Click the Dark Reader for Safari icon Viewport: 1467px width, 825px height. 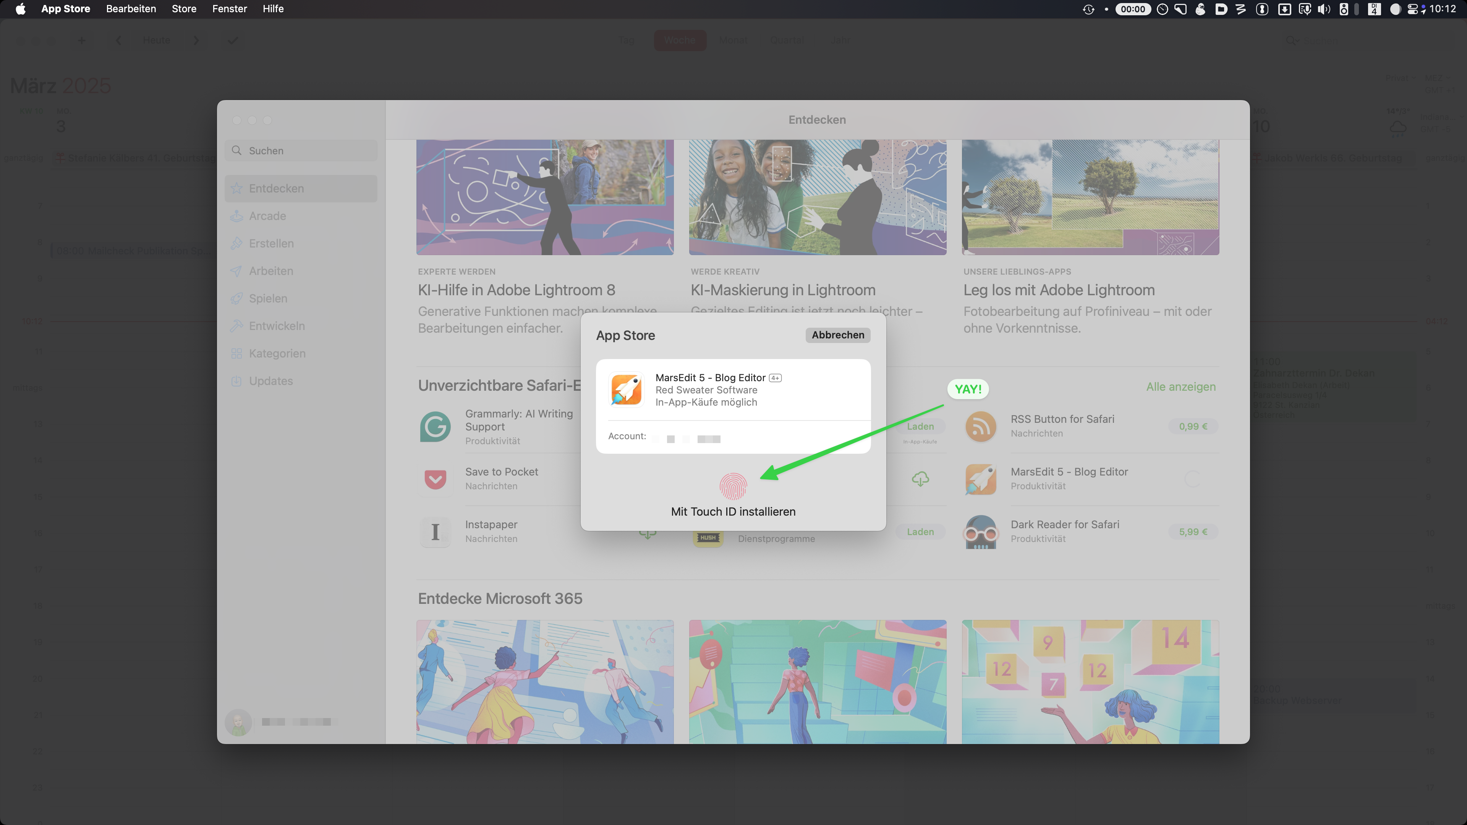pos(981,532)
